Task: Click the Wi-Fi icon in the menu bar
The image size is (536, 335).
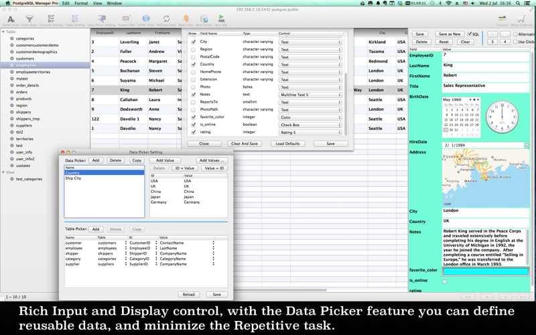Action: click(x=448, y=3)
